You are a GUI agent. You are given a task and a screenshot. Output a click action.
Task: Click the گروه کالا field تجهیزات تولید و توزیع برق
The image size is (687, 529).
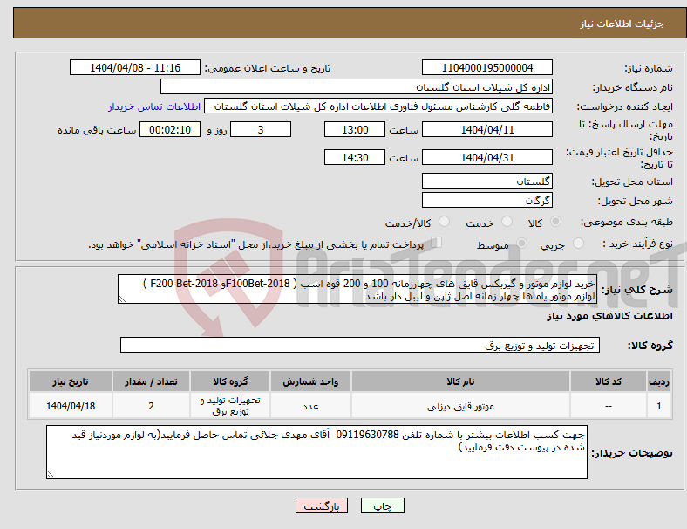coord(360,345)
